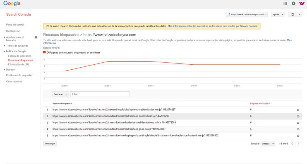Open Eliminación de URL page
The width and height of the screenshot is (307, 164).
click(19, 64)
